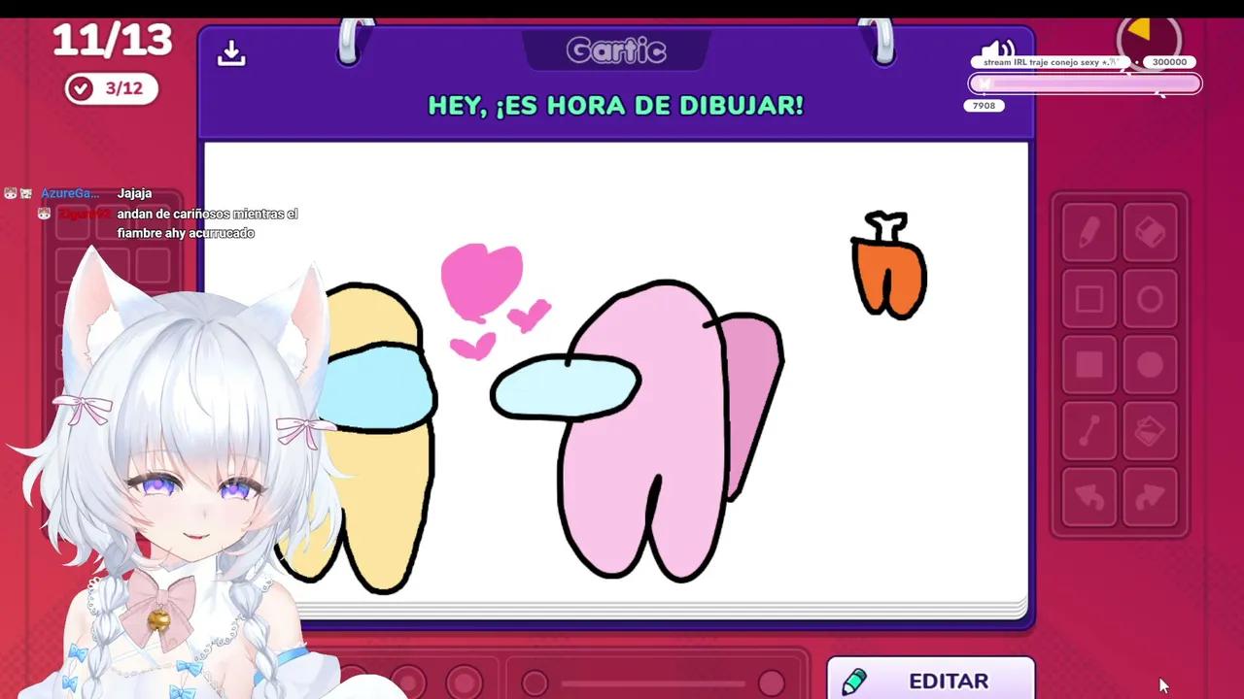Click the 'HEY, ¡ES HORA DE DIBUJAR!' heading
Screen dimensions: 1244x699
[x=616, y=106]
